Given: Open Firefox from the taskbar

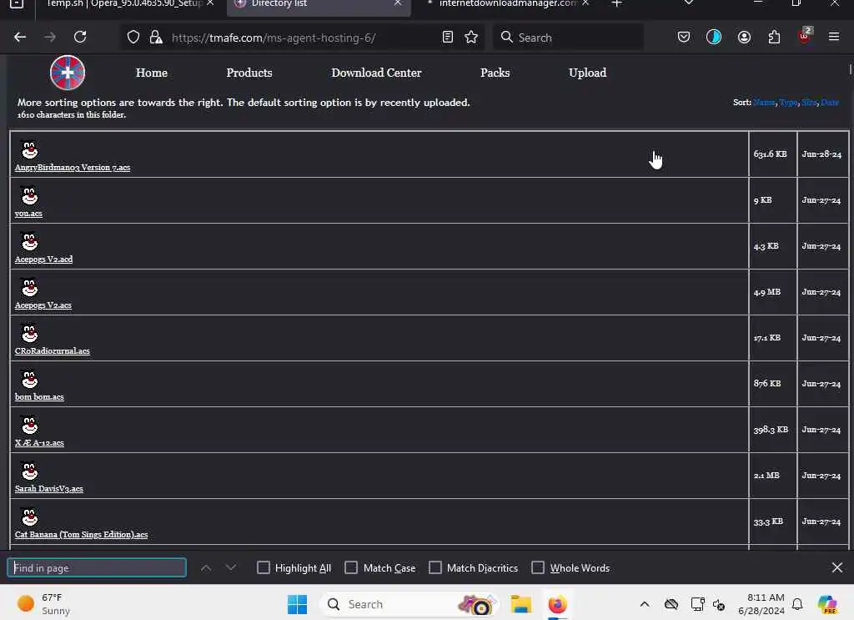Looking at the screenshot, I should coord(557,604).
